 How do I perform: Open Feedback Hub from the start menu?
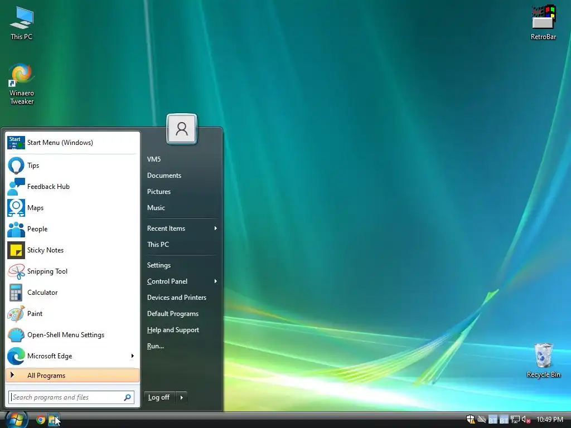tap(72, 187)
